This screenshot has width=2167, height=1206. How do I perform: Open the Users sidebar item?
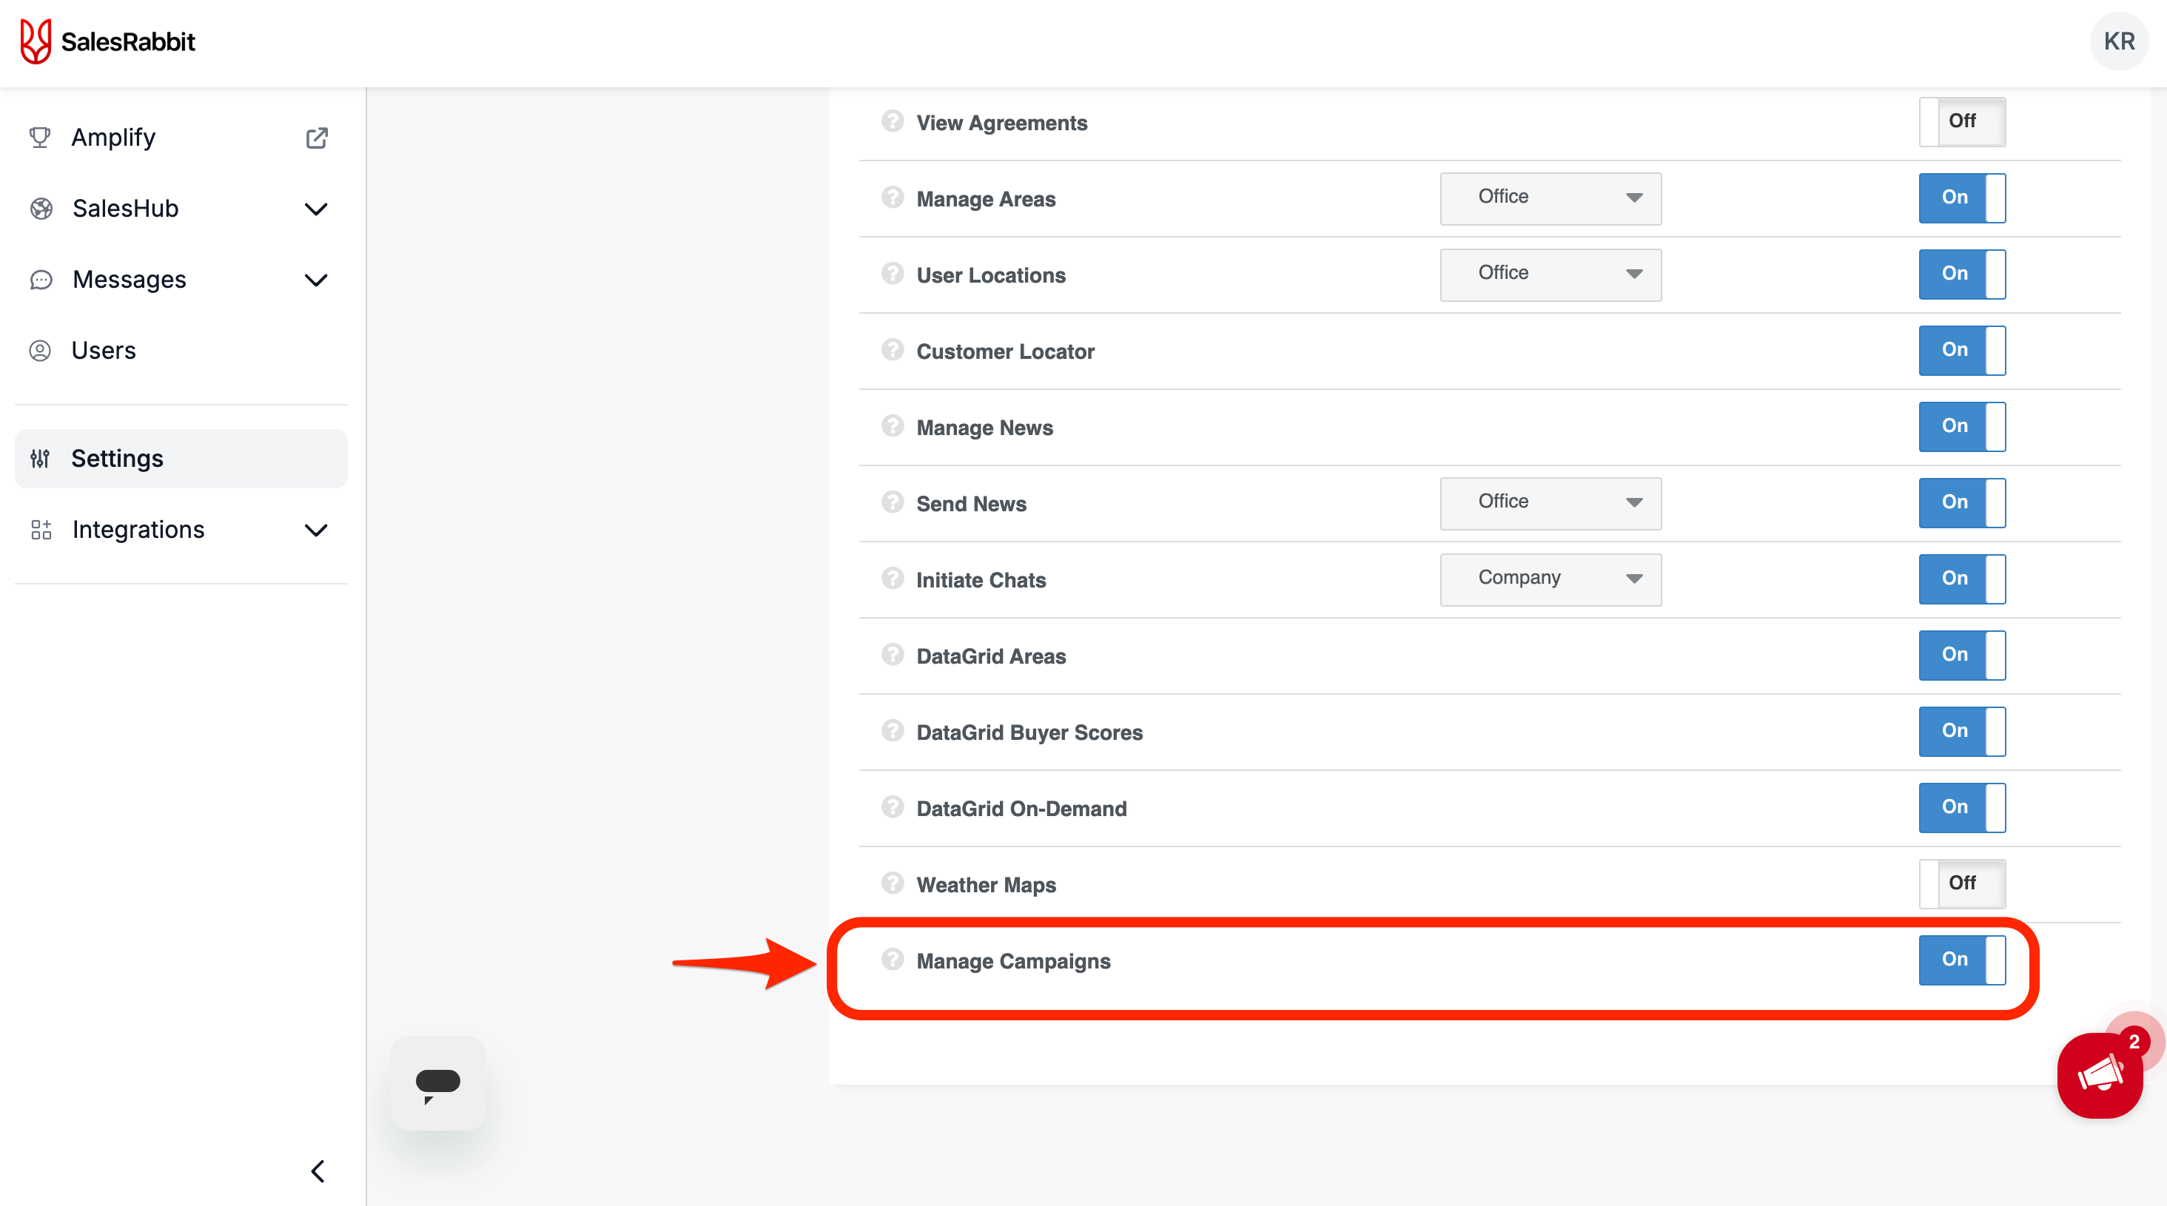point(104,351)
